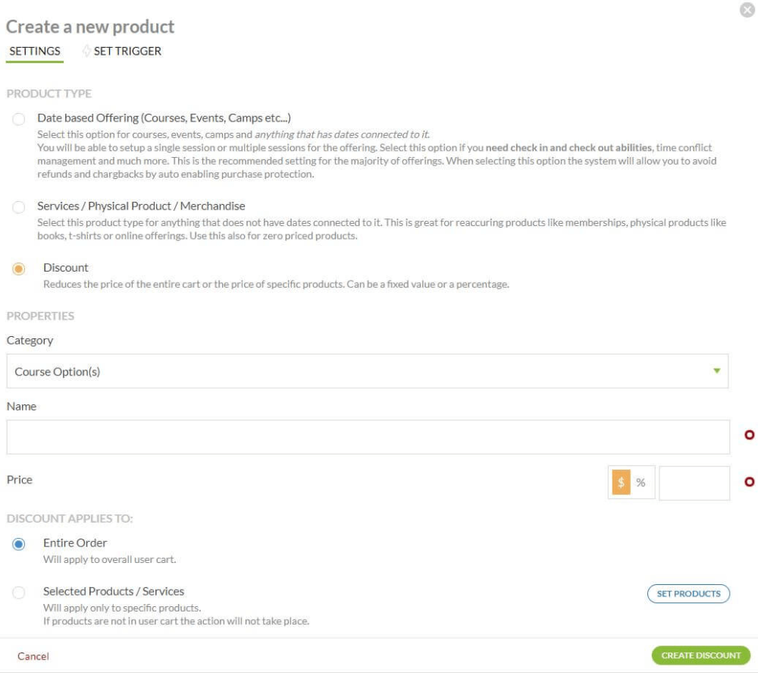Select the Discount product type radio
758x673 pixels.
[x=19, y=269]
